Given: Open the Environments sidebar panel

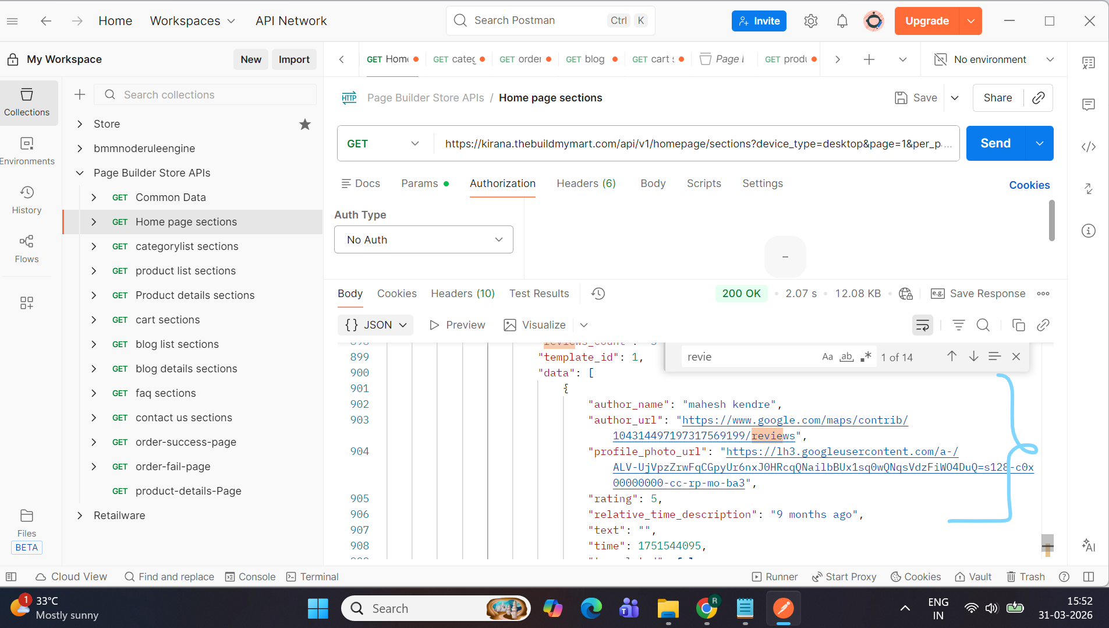Looking at the screenshot, I should [27, 151].
